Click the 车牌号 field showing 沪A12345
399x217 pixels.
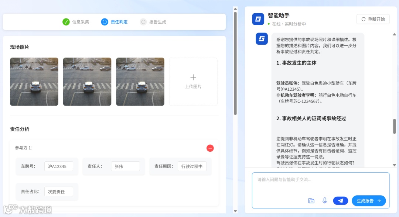pyautogui.click(x=59, y=166)
